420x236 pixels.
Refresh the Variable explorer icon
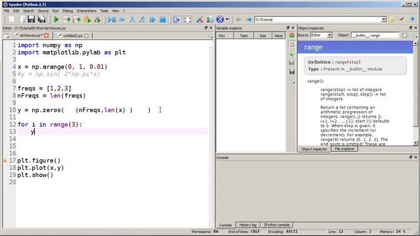pyautogui.click(x=291, y=35)
